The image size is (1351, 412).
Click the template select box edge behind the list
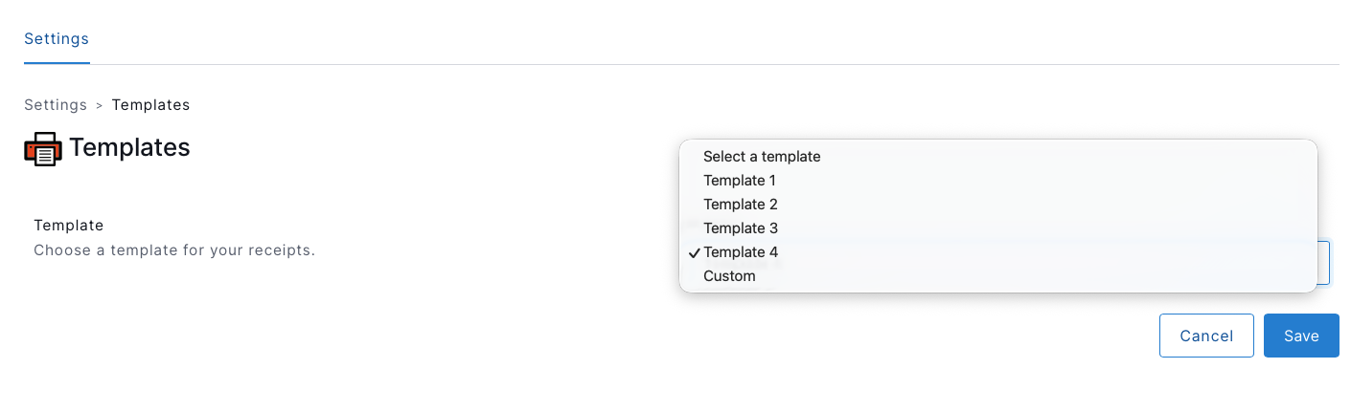click(x=1324, y=263)
